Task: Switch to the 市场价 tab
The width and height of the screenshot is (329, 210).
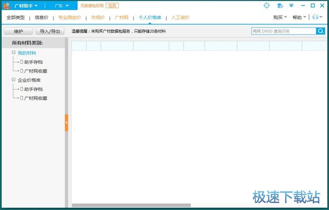Action: pos(98,17)
